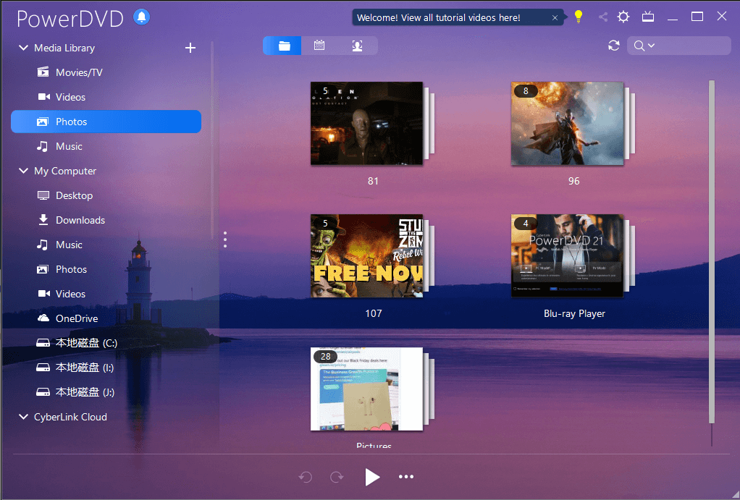The width and height of the screenshot is (740, 500).
Task: Open notifications via the bell icon
Action: [141, 17]
